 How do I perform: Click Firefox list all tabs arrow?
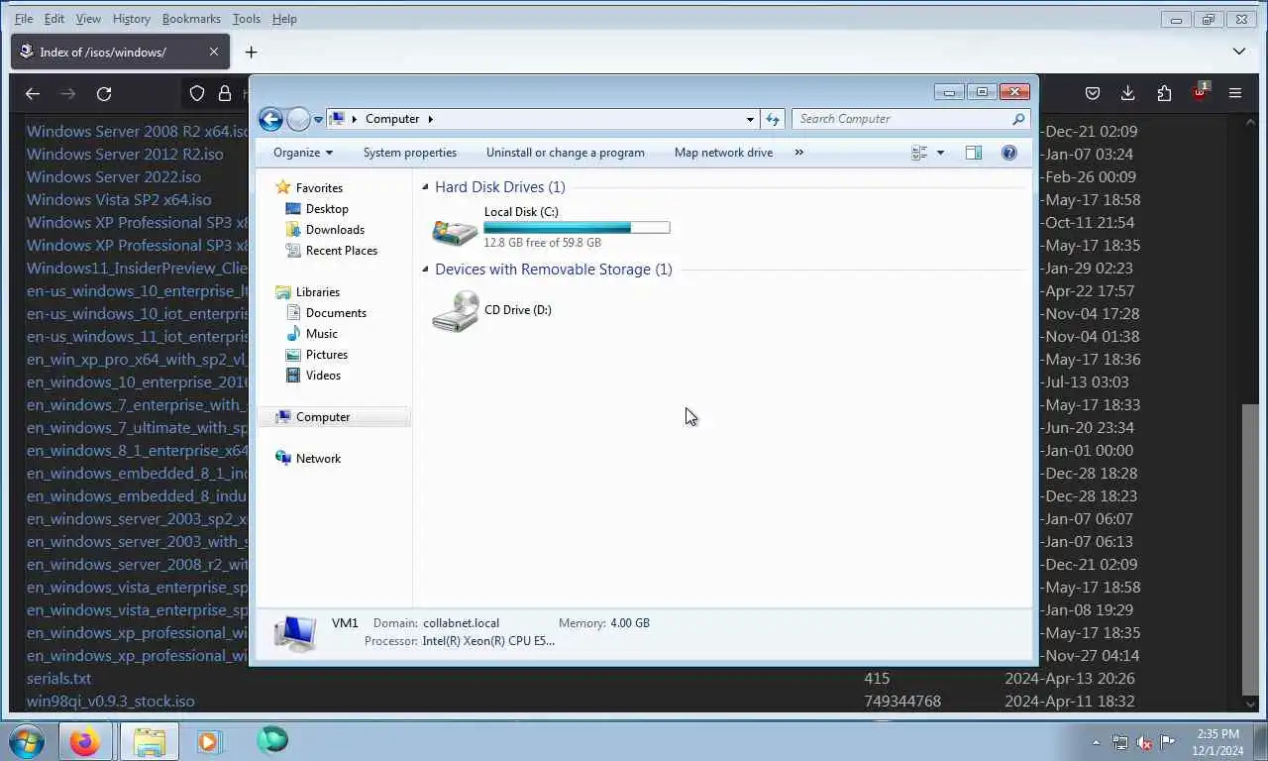point(1238,52)
